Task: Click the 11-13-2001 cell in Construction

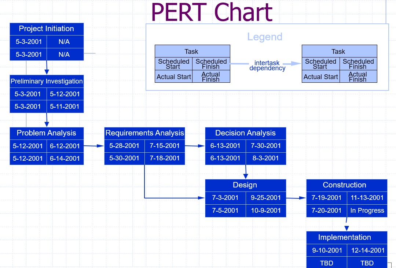Action: (x=367, y=198)
